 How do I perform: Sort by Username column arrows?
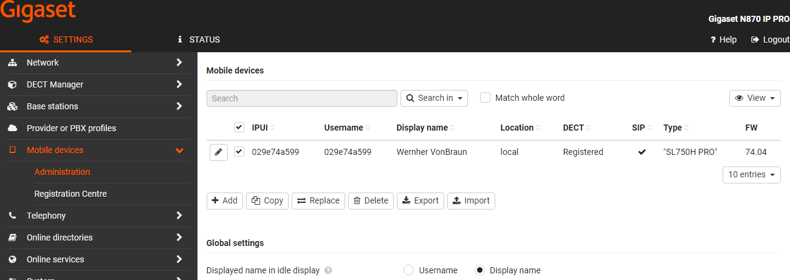pos(368,128)
